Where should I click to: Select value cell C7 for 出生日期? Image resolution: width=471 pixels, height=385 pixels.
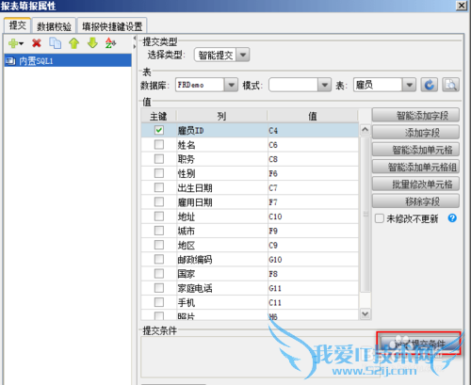pyautogui.click(x=313, y=187)
